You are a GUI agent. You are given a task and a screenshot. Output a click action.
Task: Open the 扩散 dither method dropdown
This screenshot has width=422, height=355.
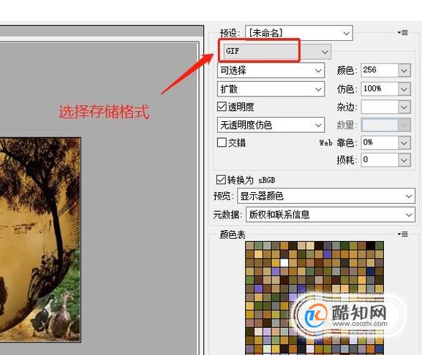coord(271,89)
